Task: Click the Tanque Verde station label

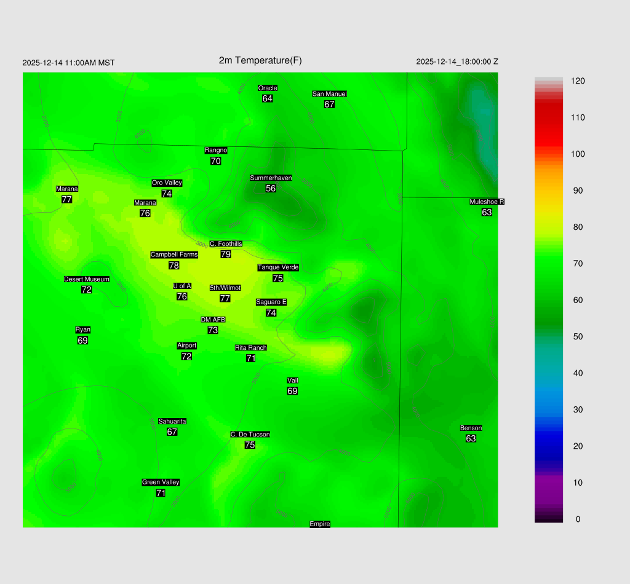Action: tap(278, 267)
